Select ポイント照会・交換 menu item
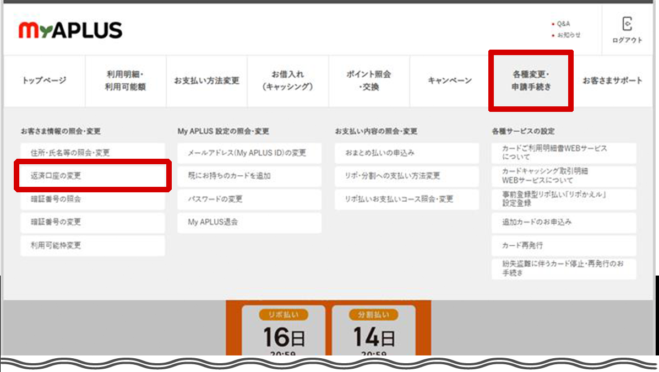 [368, 80]
